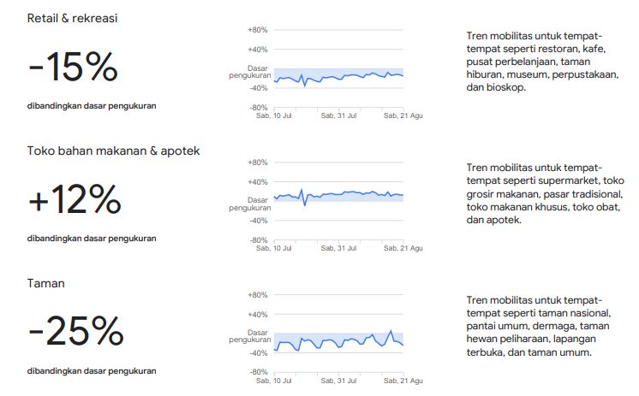This screenshot has height=396, width=639.
Task: Select the +12% value
Action: 75,199
